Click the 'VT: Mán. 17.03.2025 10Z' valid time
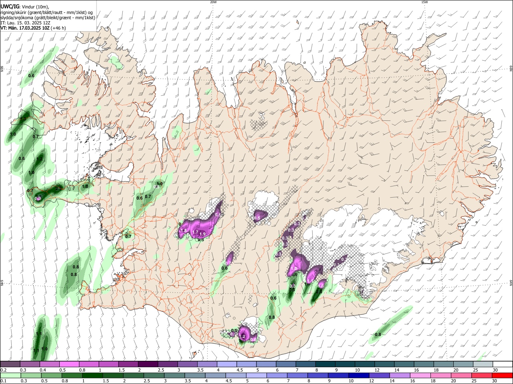Screen dimensions: 513x384 (x=24, y=28)
